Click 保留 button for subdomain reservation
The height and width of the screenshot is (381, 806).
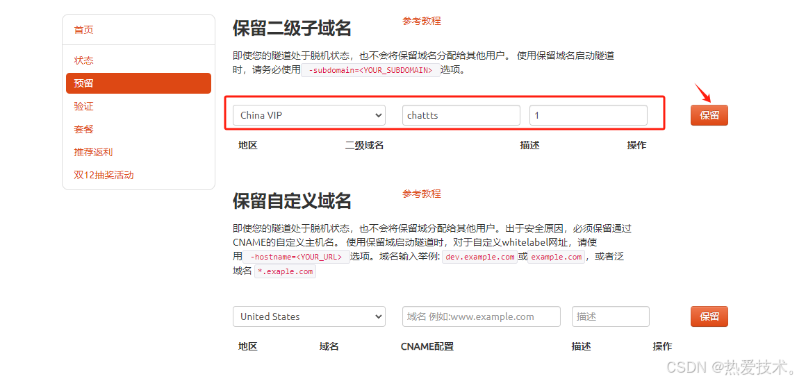click(709, 115)
